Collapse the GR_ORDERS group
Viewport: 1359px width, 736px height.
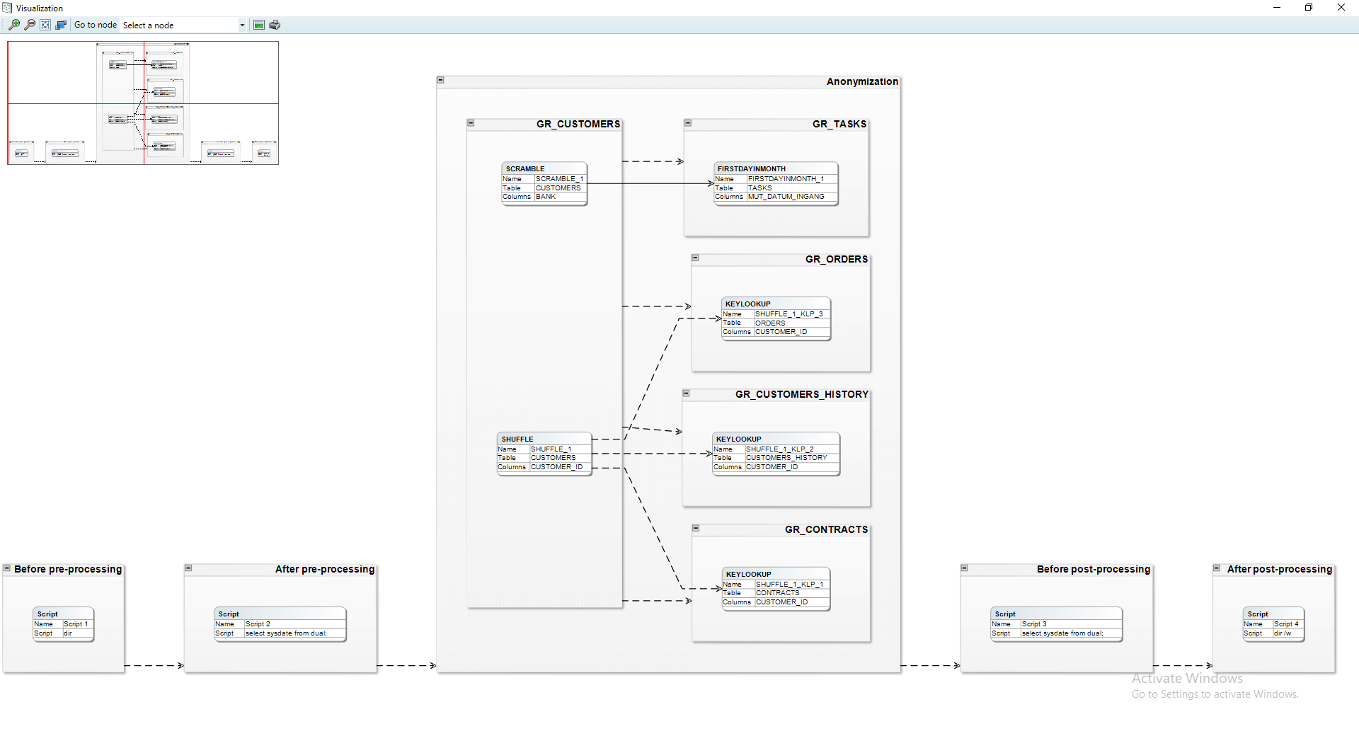point(694,258)
